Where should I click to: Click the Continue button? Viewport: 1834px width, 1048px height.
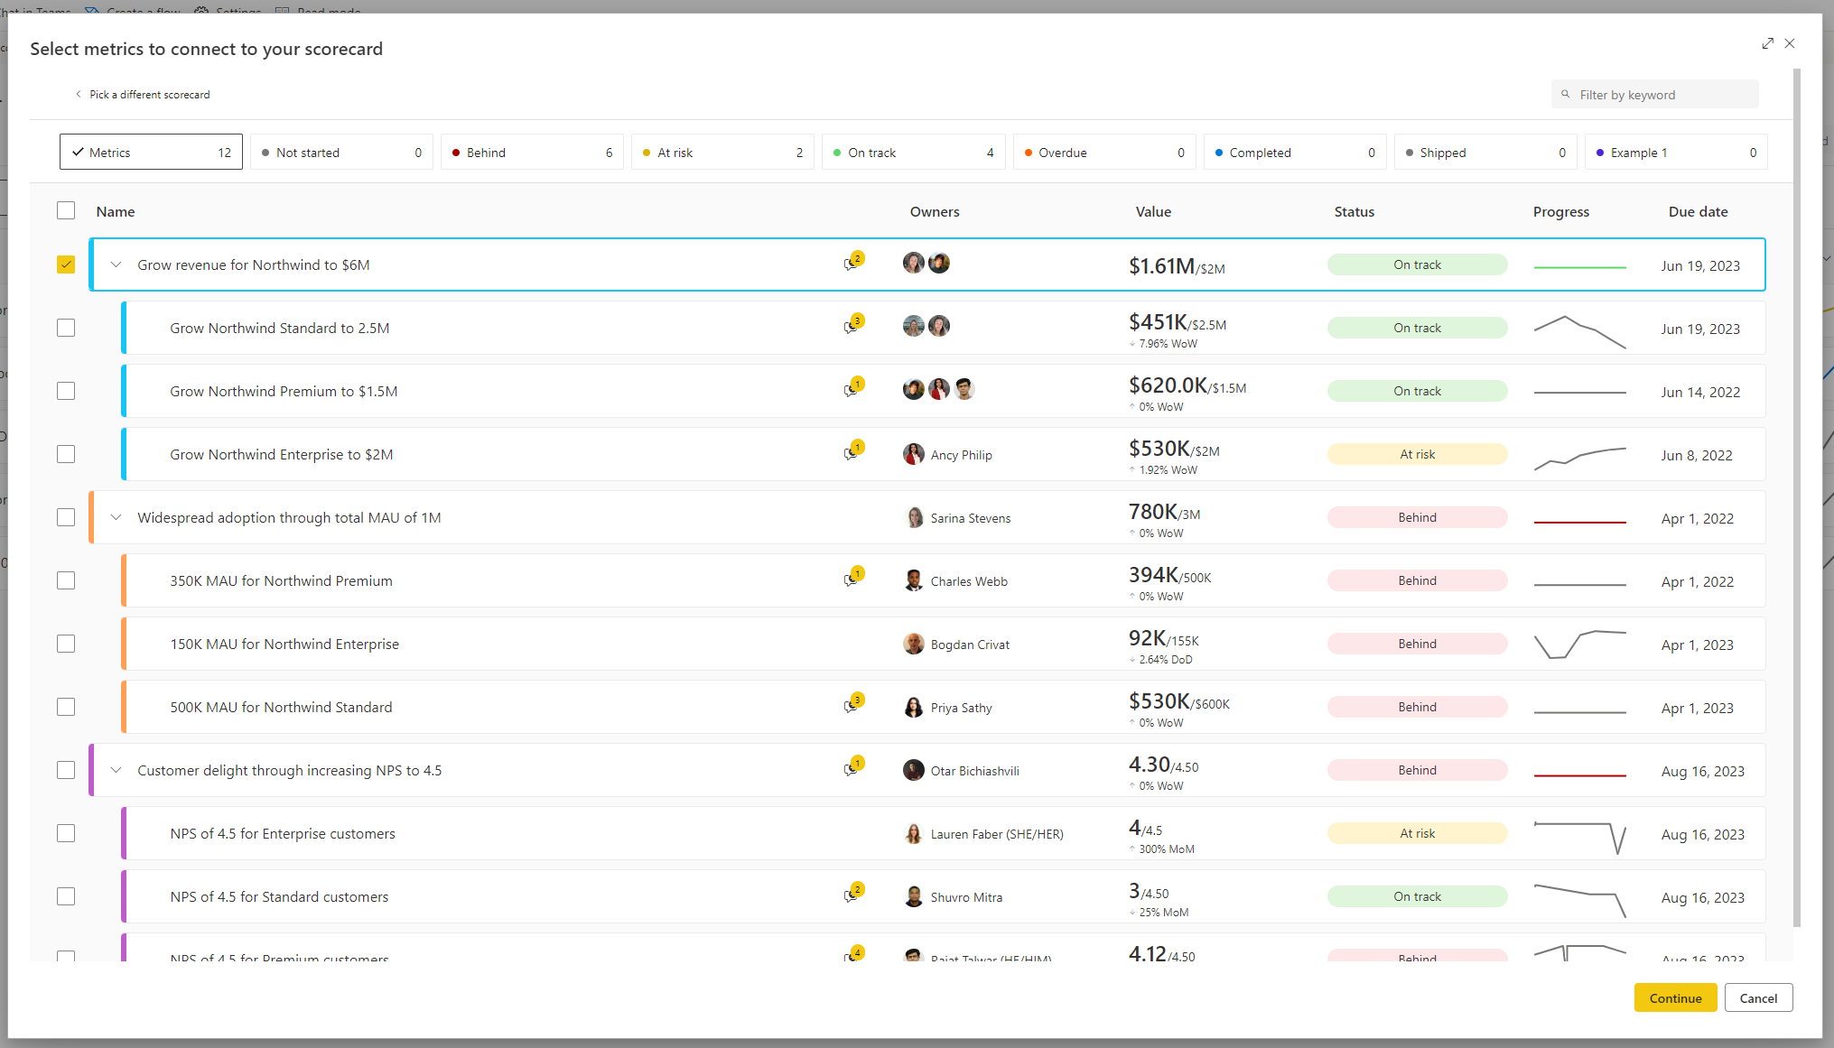tap(1675, 997)
